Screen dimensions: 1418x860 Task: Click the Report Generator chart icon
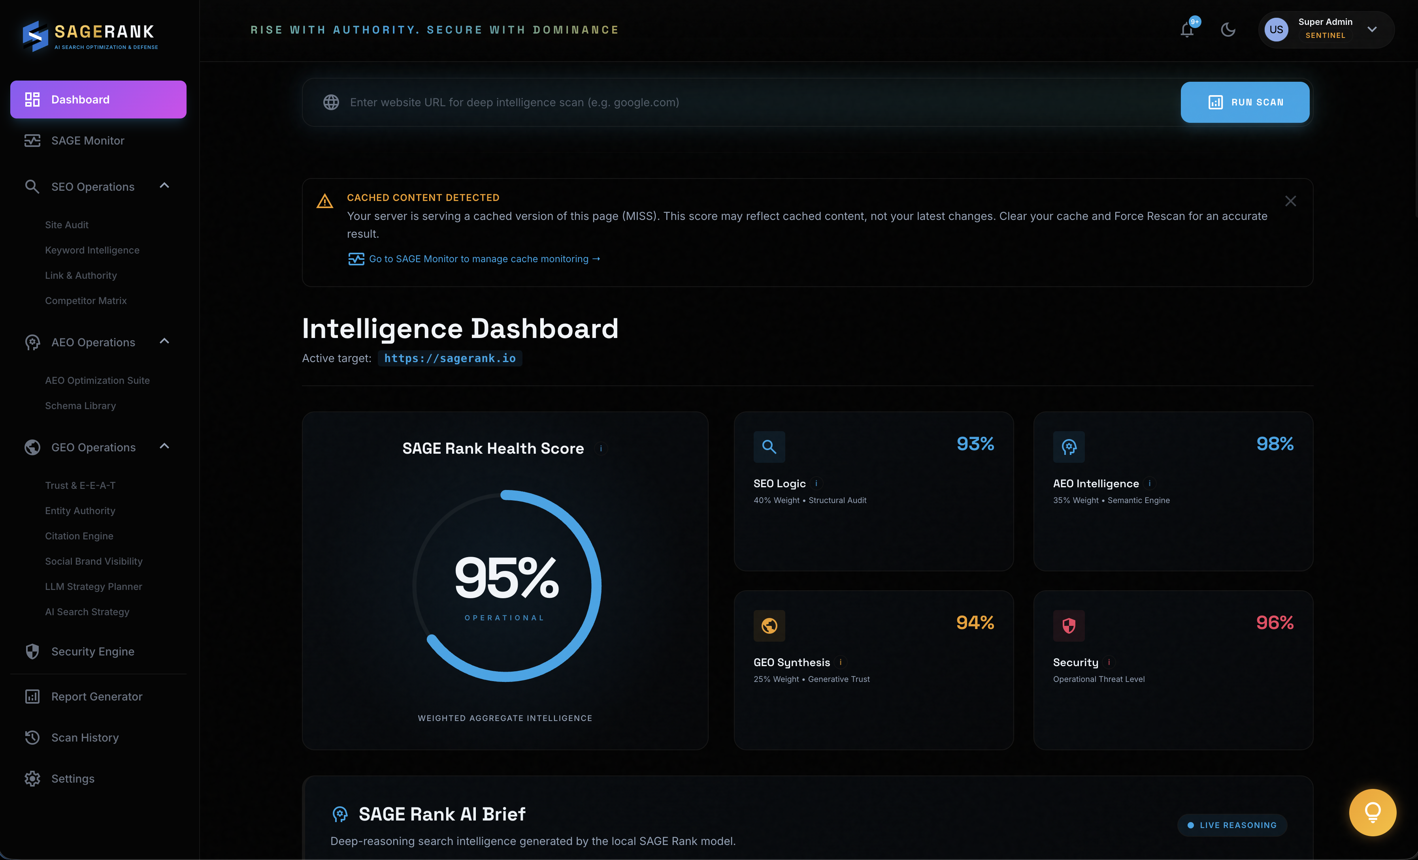coord(32,696)
